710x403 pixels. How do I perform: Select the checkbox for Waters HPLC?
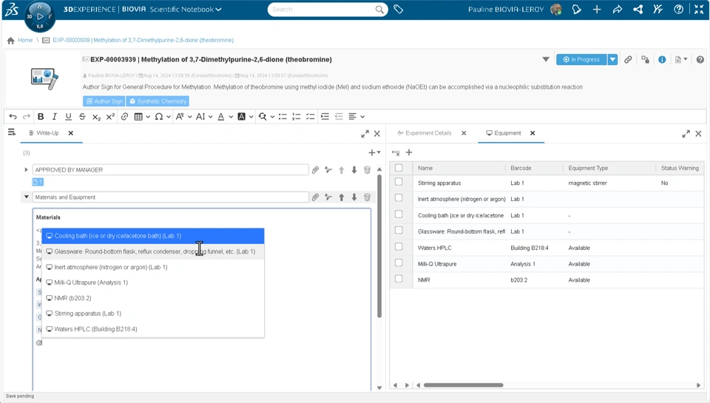coord(399,247)
